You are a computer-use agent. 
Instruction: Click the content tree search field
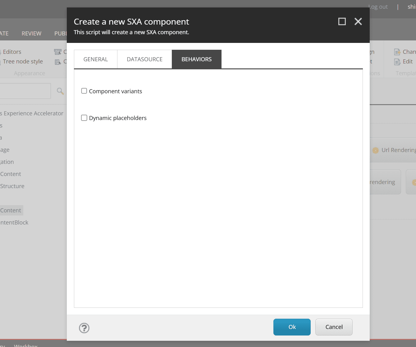click(25, 91)
